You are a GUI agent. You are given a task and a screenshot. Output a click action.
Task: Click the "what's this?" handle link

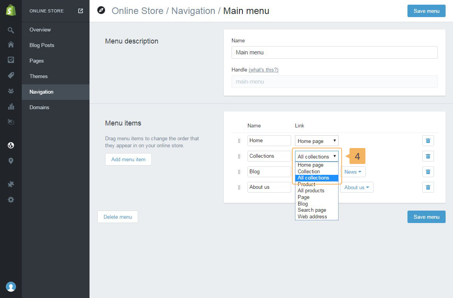pyautogui.click(x=263, y=70)
